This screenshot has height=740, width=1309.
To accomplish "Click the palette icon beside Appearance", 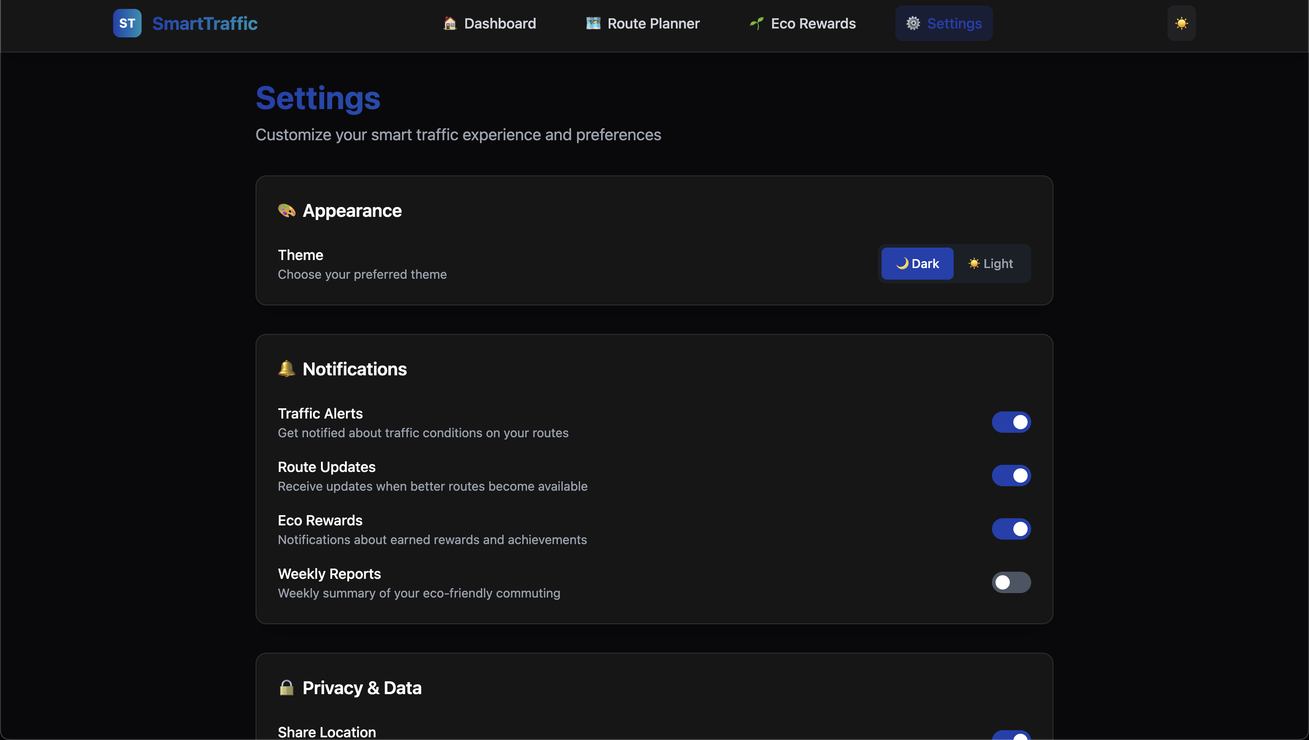I will tap(287, 211).
